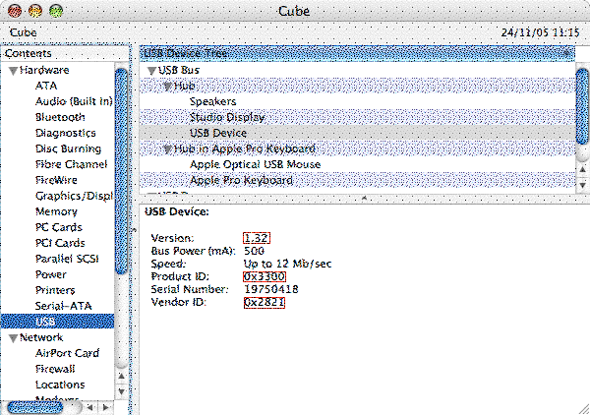590x415 pixels.
Task: Click the USB Device Tree column header
Action: (357, 53)
